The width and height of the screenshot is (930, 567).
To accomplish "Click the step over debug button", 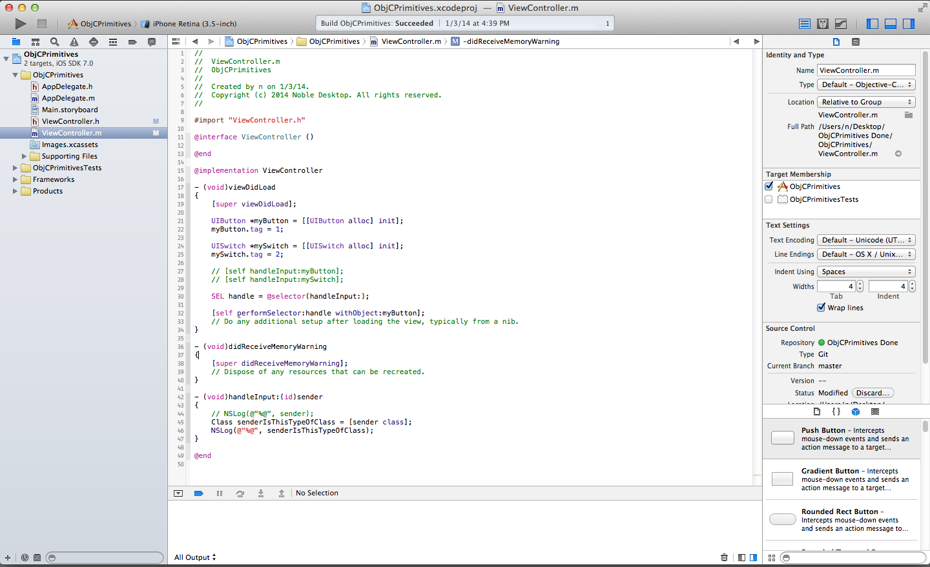I will point(240,493).
